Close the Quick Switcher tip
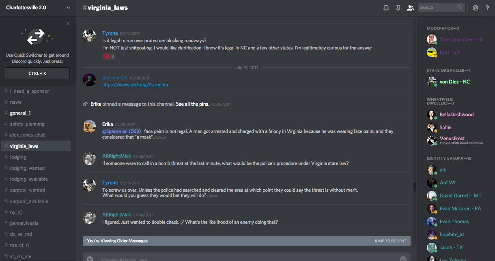 68,24
